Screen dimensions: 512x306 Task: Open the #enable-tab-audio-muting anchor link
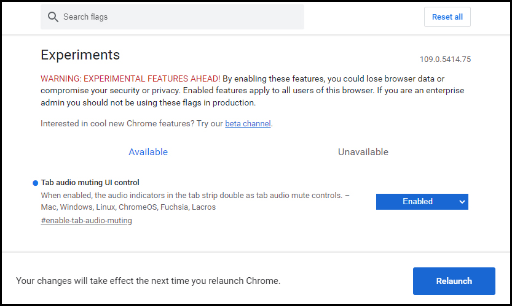click(x=87, y=221)
